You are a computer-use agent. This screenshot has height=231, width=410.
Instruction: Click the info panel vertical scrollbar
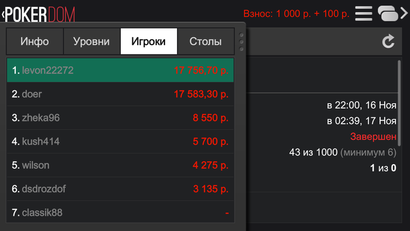click(x=399, y=103)
